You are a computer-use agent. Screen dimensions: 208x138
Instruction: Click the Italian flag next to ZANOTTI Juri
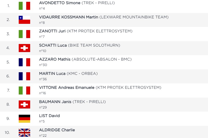[x=24, y=34]
